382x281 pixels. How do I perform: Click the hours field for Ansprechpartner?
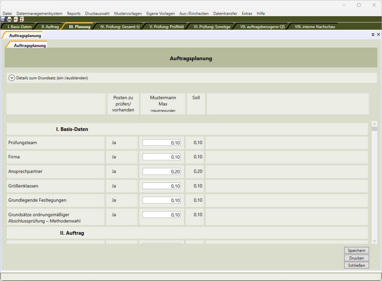pos(161,172)
